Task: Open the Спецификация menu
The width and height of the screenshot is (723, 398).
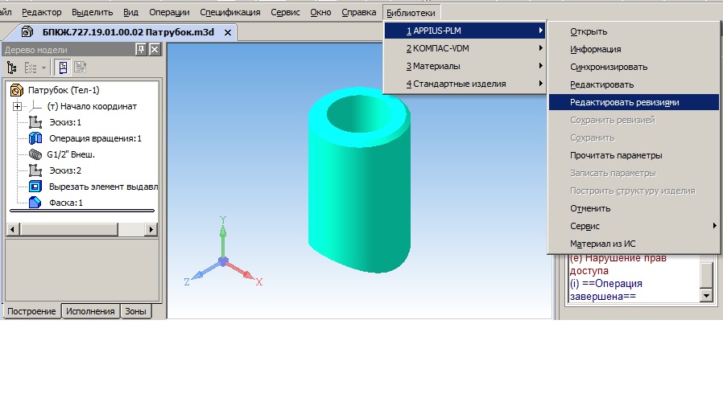Action: (230, 12)
